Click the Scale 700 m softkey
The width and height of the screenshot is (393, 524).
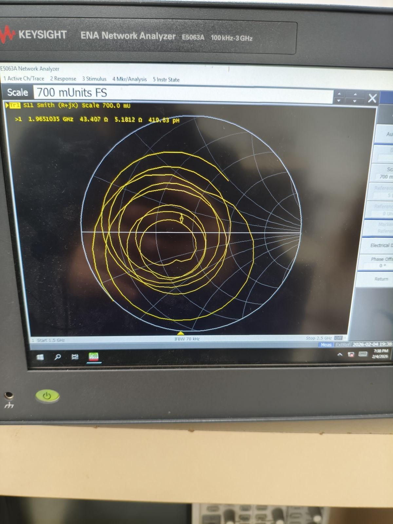point(382,173)
